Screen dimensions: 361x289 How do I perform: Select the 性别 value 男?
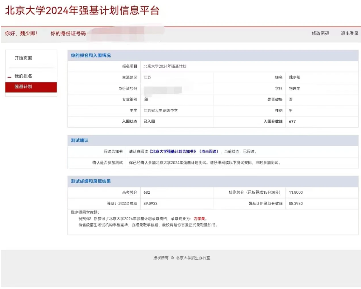(291, 110)
